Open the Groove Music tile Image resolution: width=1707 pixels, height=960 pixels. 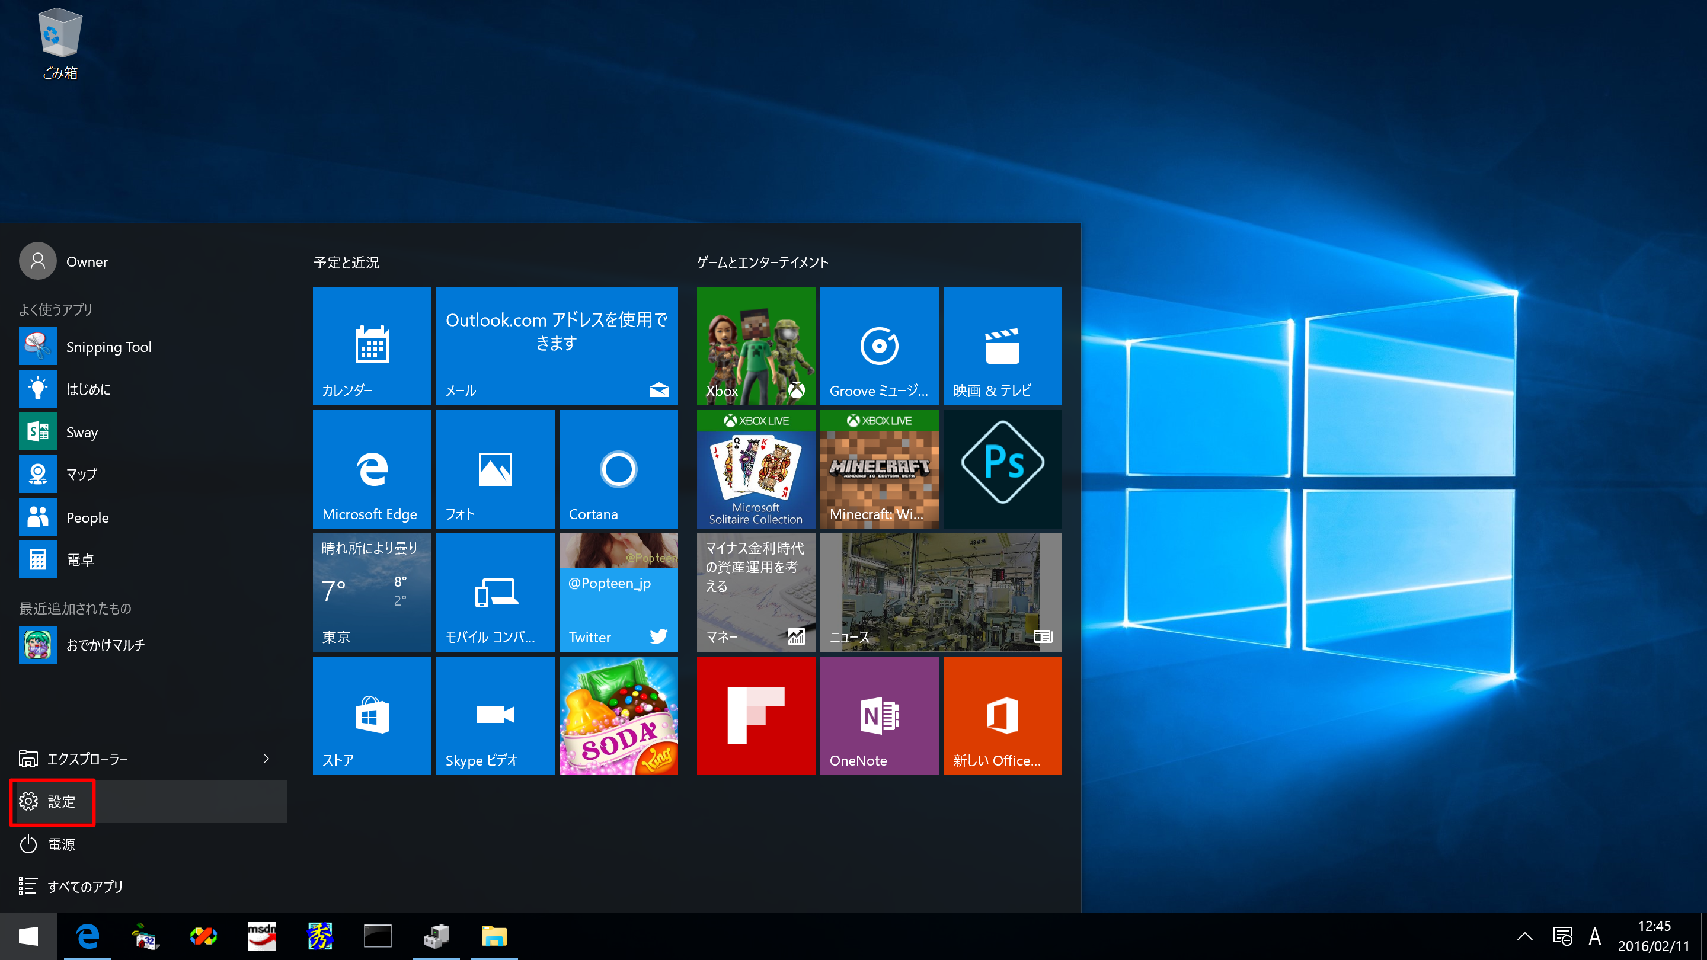[x=878, y=345]
